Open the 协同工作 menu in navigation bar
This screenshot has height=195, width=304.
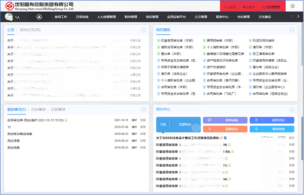pyautogui.click(x=61, y=17)
